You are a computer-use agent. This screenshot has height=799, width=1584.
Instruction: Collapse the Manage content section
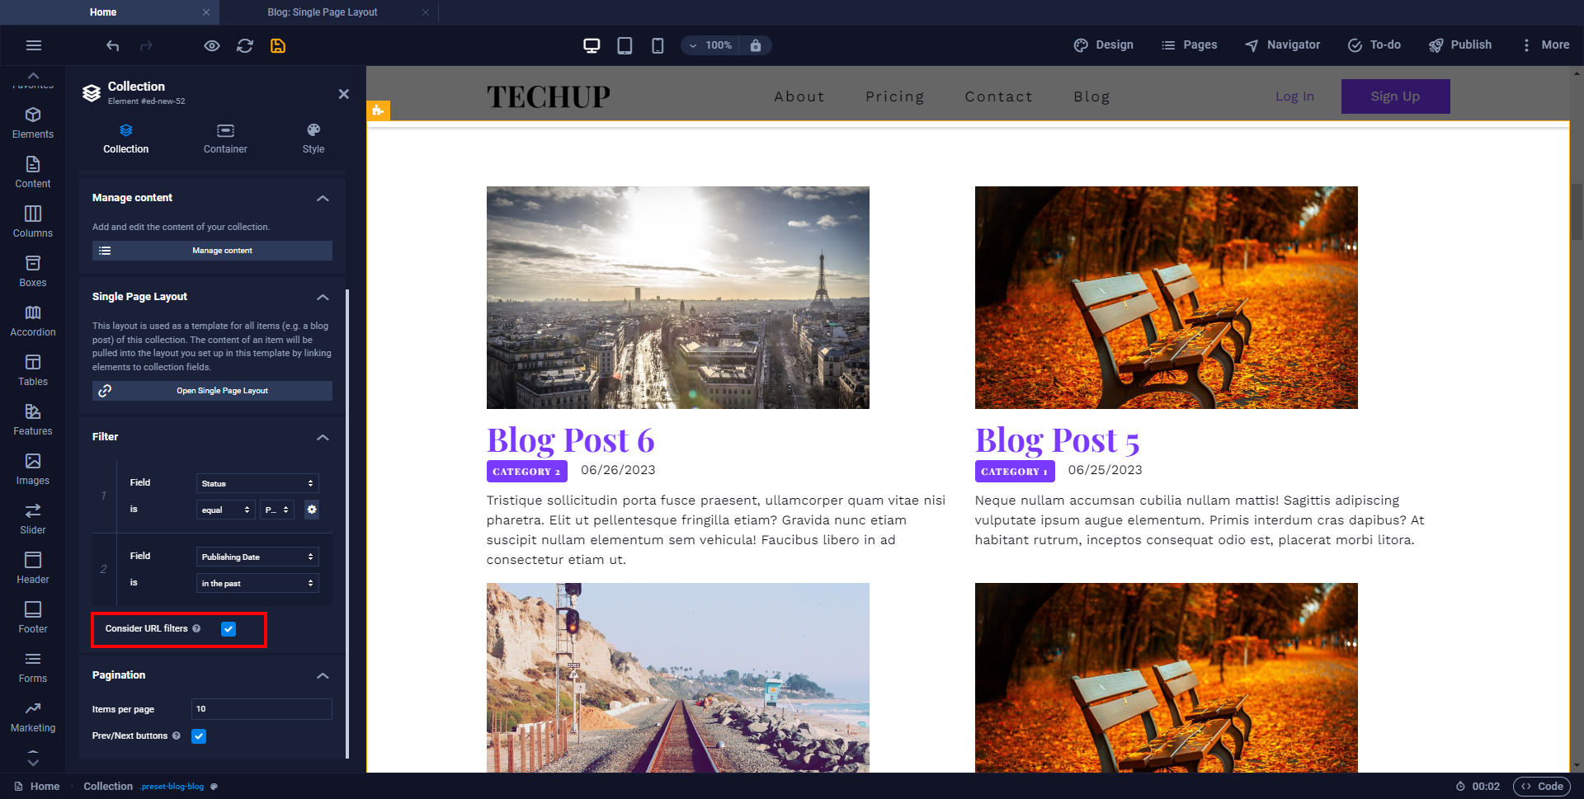323,198
